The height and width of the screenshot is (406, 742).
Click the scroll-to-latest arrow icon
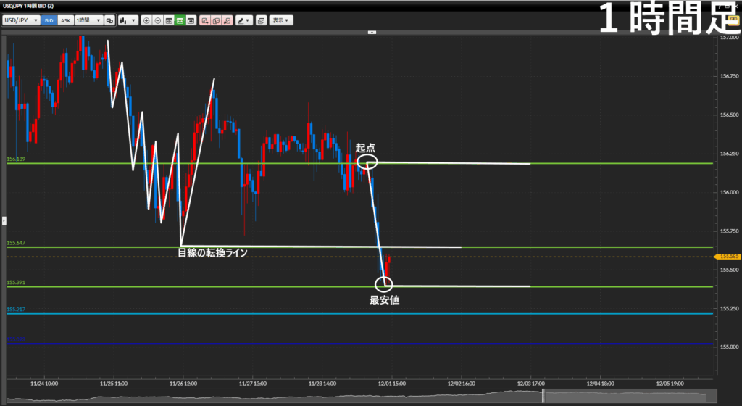click(x=191, y=20)
